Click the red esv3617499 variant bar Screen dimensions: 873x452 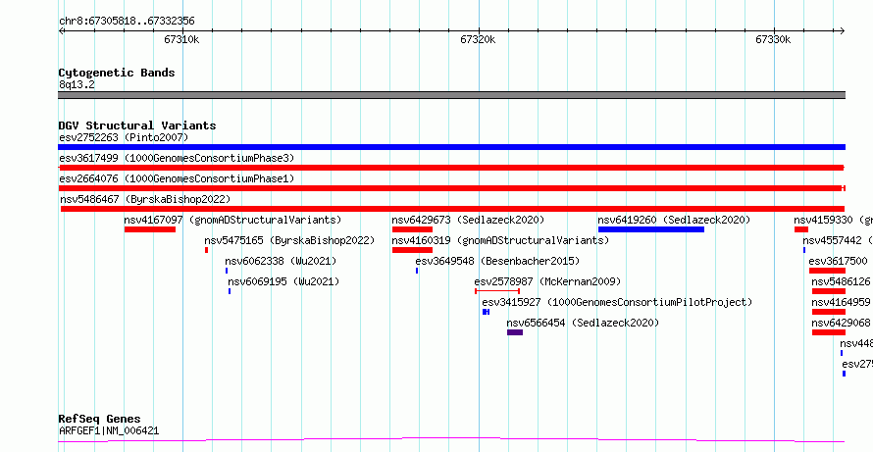(451, 168)
